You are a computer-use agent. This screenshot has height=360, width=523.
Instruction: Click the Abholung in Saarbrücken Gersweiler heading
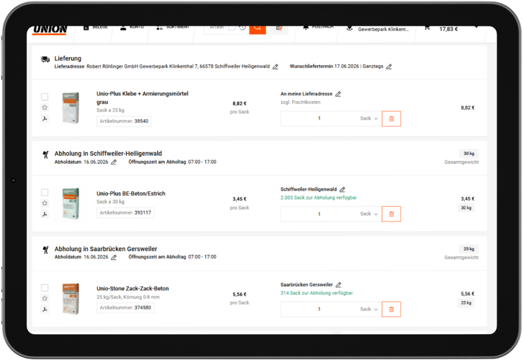tap(106, 249)
